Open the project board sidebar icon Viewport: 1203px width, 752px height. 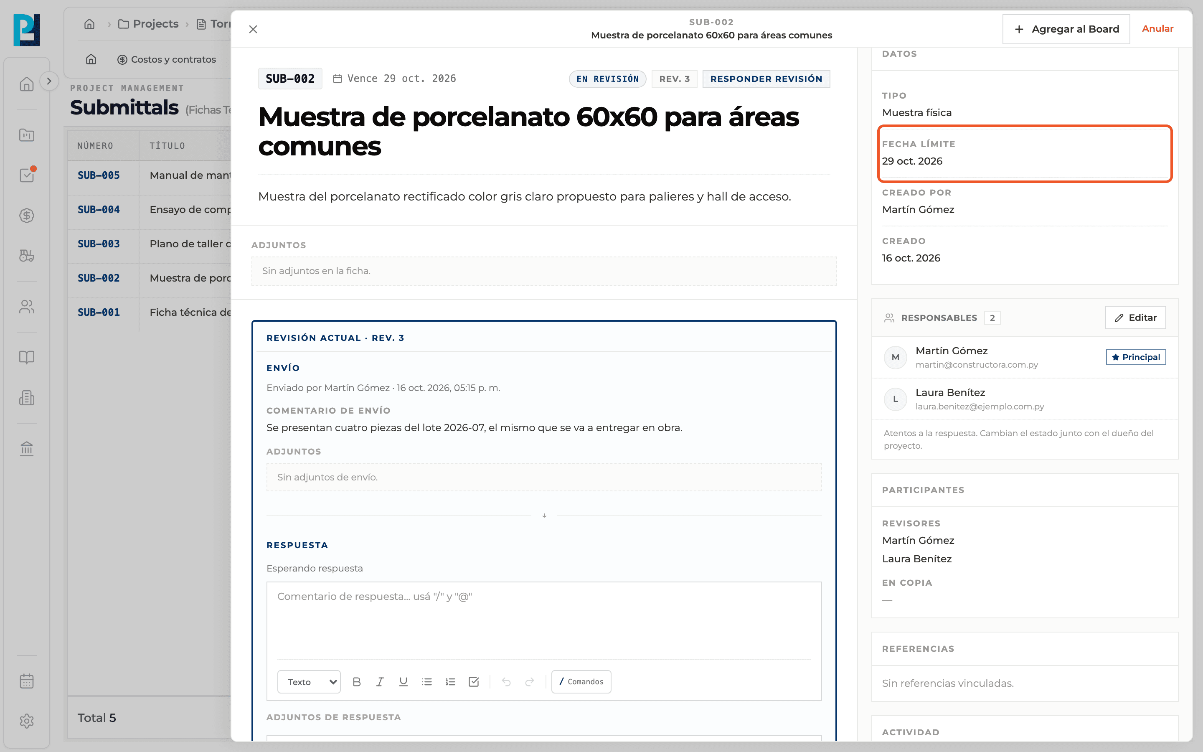(x=27, y=135)
